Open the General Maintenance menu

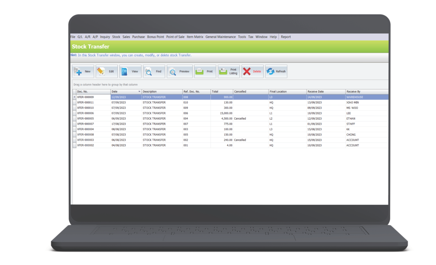coord(221,36)
